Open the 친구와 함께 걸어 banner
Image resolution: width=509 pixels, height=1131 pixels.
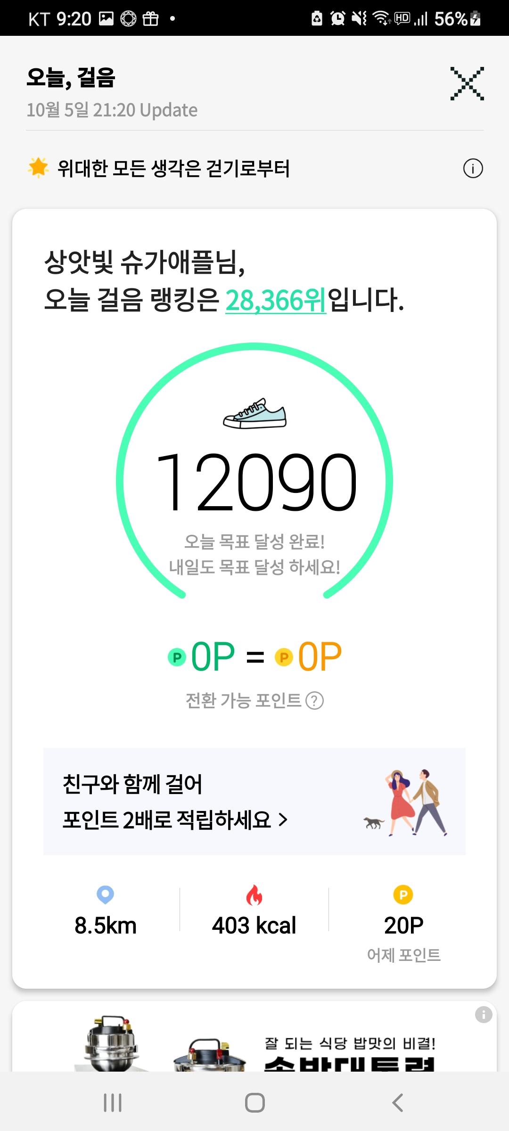pos(254,801)
